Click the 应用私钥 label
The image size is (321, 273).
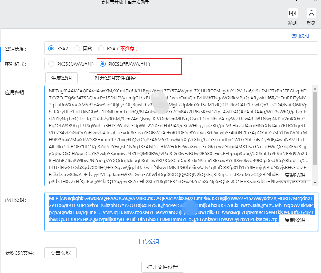click(x=15, y=92)
